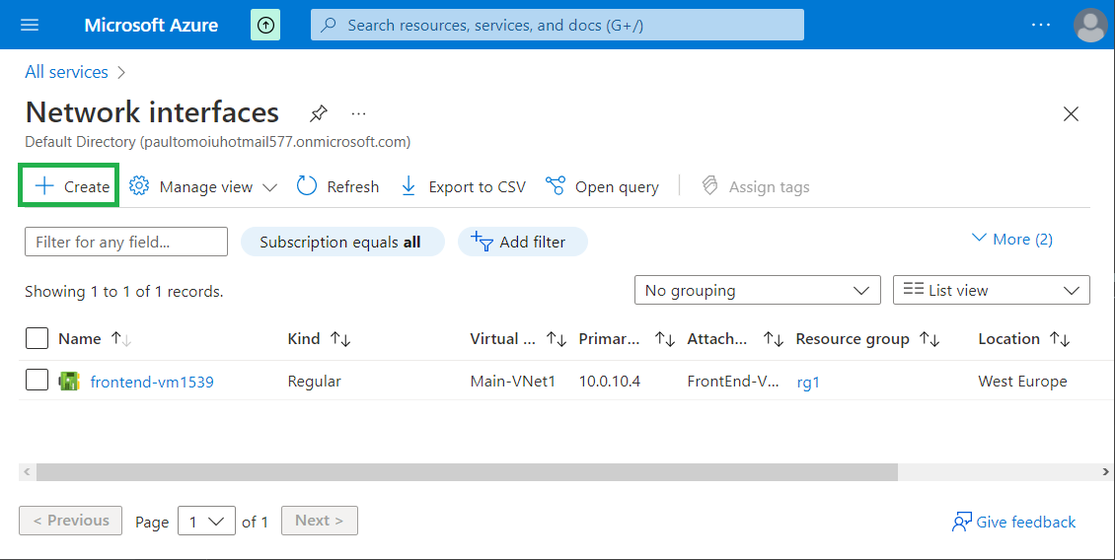Sort by Virtual network column
This screenshot has width=1115, height=560.
click(518, 339)
